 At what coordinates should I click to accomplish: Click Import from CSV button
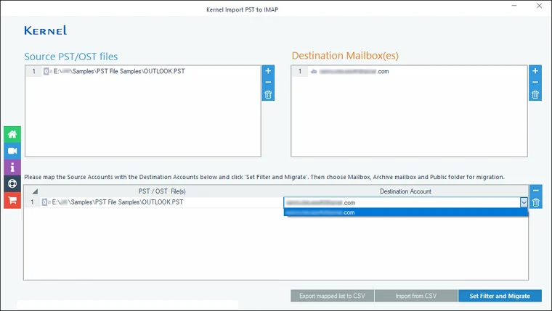(415, 296)
